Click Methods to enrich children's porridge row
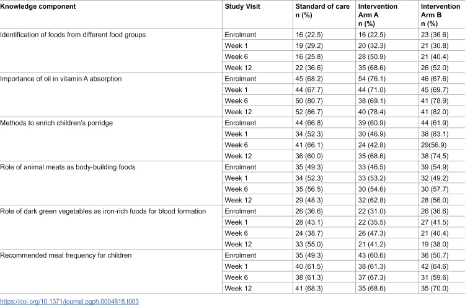 (x=56, y=123)
